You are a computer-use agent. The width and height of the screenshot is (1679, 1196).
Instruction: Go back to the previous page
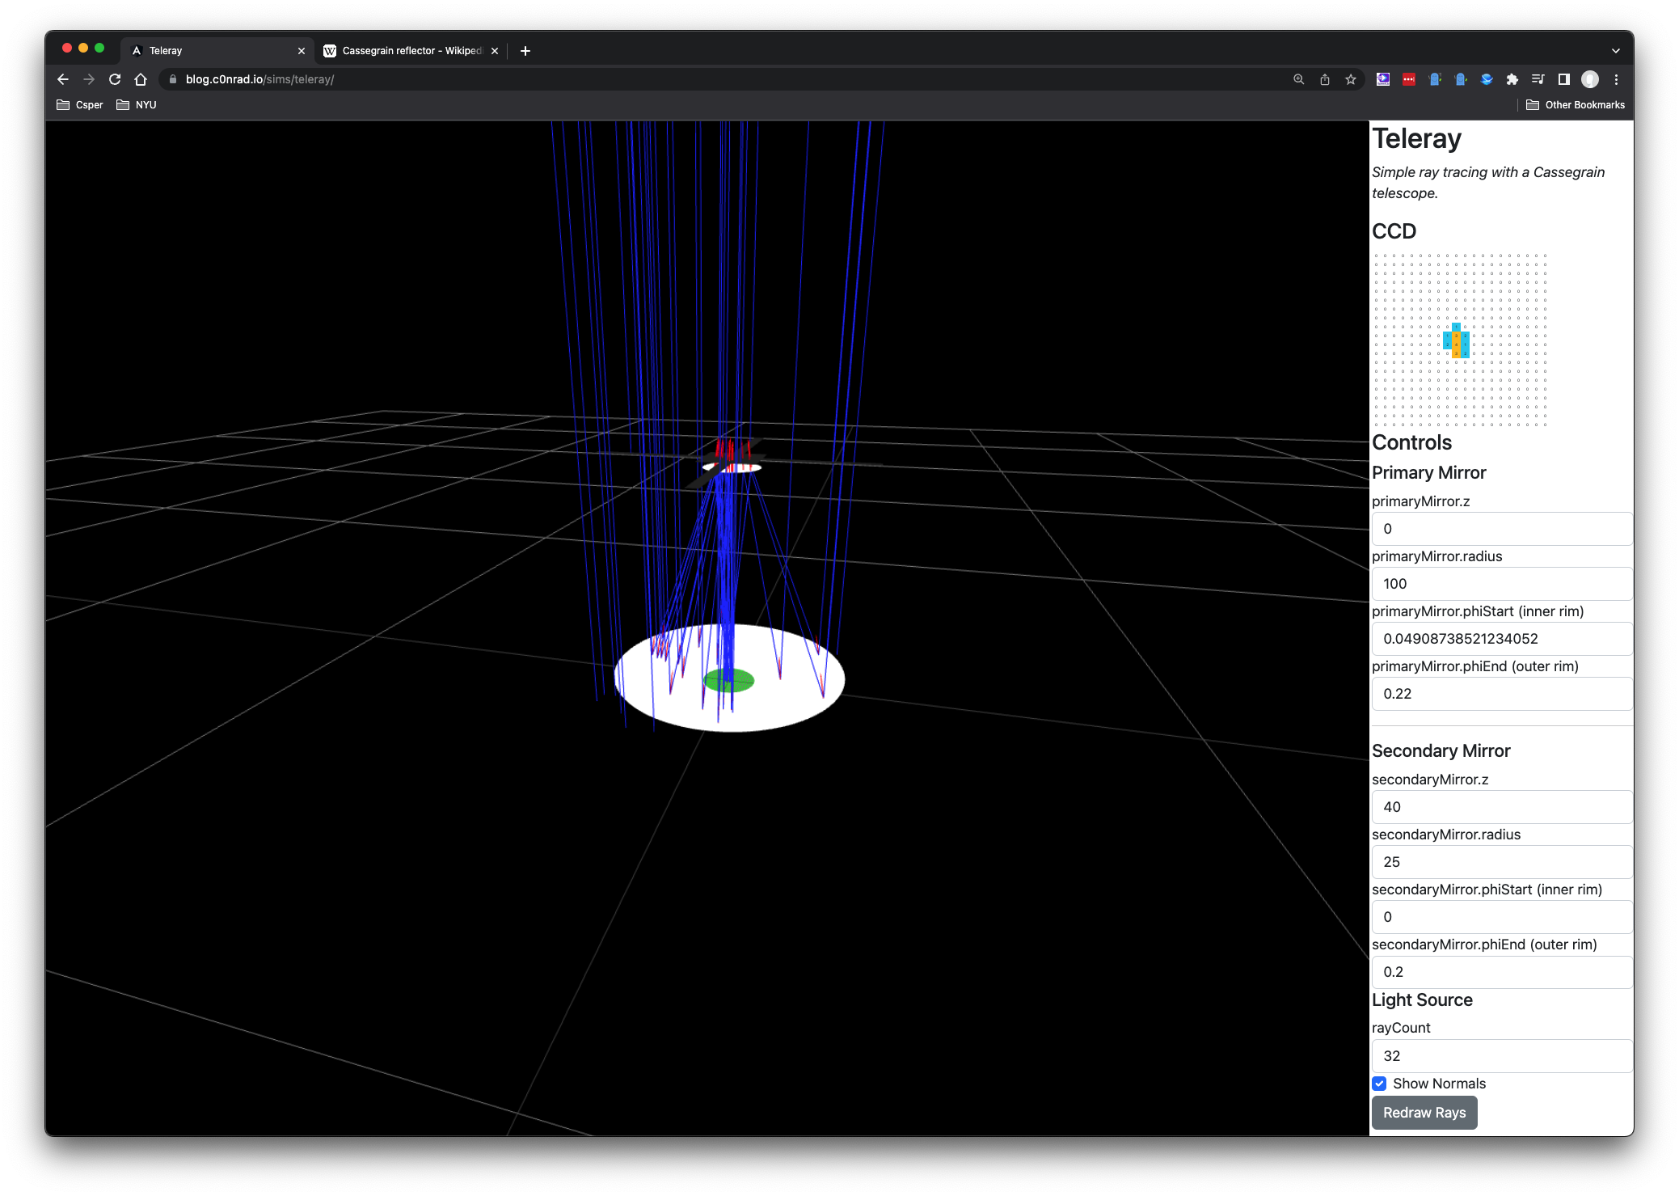tap(63, 79)
